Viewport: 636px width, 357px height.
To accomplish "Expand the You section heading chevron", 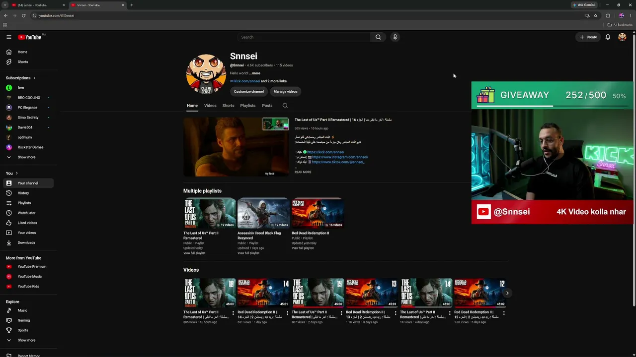I will (x=16, y=173).
